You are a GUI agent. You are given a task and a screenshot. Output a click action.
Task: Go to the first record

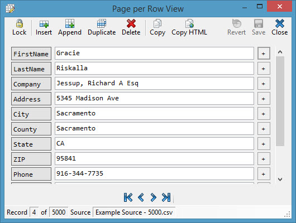click(128, 197)
